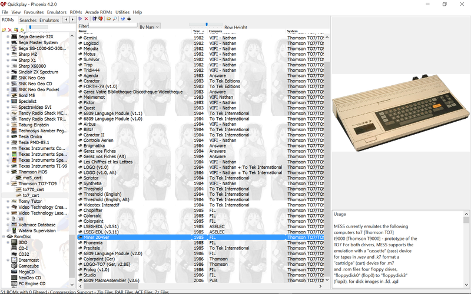Sort list by Company column header
Viewport: 471px width, 294px height.
coord(246,31)
